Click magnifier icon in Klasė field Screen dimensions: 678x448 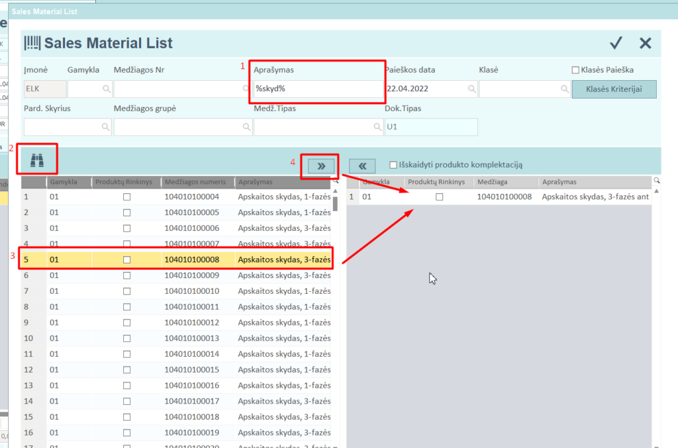[x=565, y=89]
